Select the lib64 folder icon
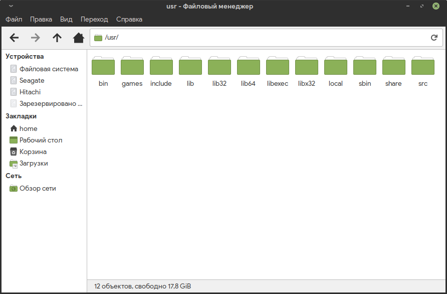447x294 pixels. (249, 66)
